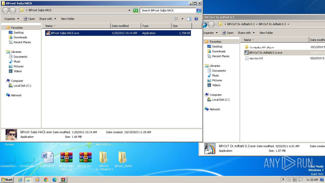Select Downloads in front window sidebar
Image resolution: width=325 pixels, height=183 pixels.
point(20,37)
